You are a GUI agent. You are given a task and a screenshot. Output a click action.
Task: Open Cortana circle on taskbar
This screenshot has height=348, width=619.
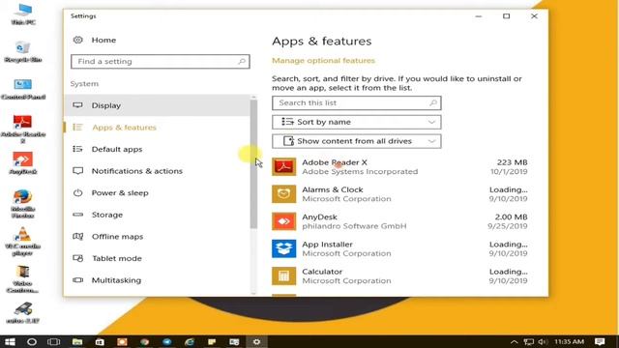(32, 341)
